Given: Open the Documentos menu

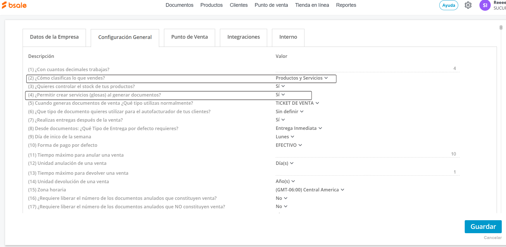Looking at the screenshot, I should point(180,5).
